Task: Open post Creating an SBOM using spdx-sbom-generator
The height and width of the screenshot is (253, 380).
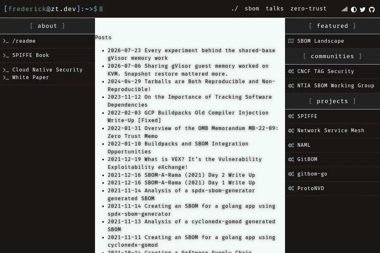Action: [192, 210]
